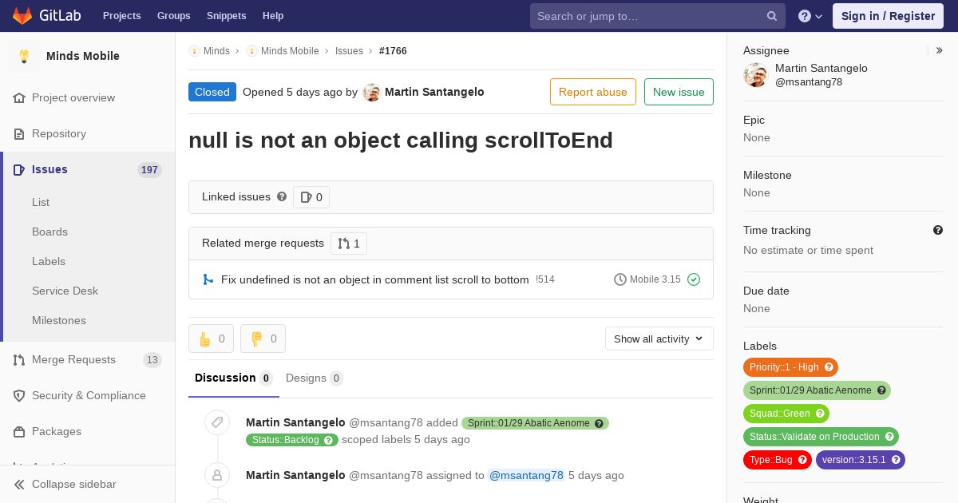Screen dimensions: 958x503
Task: Click the GitLab fox logo
Action: pyautogui.click(x=22, y=15)
